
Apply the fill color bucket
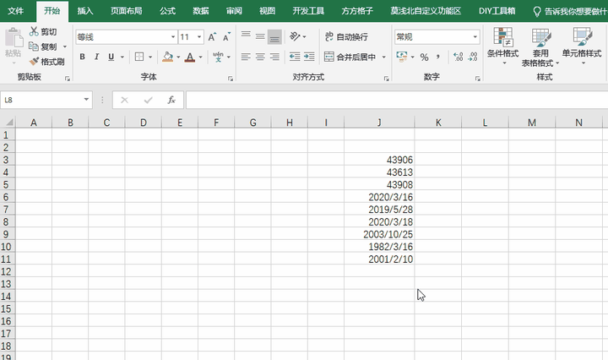point(167,57)
